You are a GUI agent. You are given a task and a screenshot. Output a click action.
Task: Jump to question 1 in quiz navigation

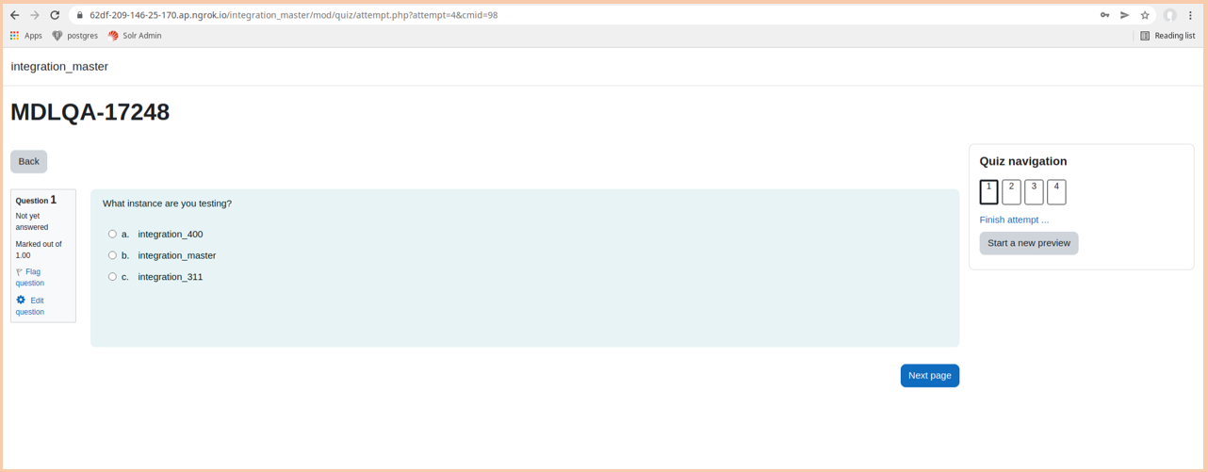click(x=988, y=192)
